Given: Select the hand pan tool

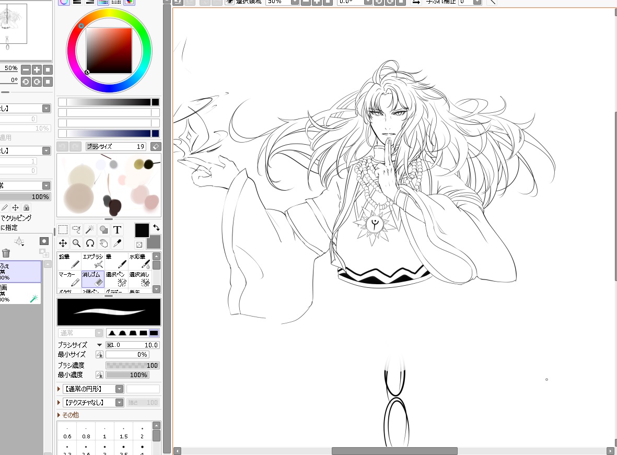Looking at the screenshot, I should pyautogui.click(x=103, y=243).
